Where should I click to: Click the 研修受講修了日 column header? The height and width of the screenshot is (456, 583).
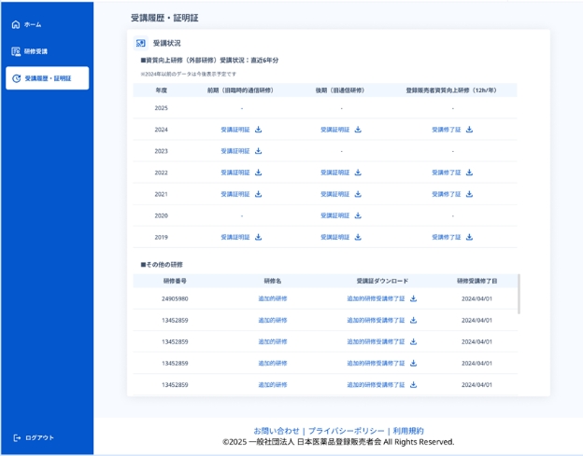(x=477, y=281)
